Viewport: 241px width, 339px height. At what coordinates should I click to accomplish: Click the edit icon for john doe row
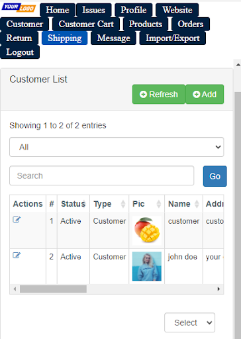(x=17, y=256)
